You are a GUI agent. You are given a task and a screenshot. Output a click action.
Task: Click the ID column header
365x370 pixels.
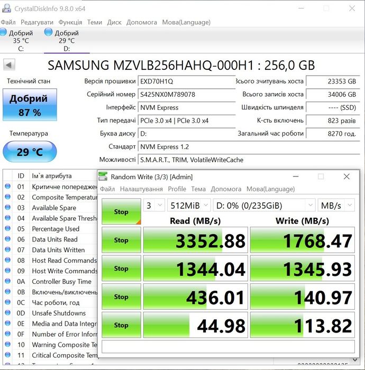coord(21,176)
